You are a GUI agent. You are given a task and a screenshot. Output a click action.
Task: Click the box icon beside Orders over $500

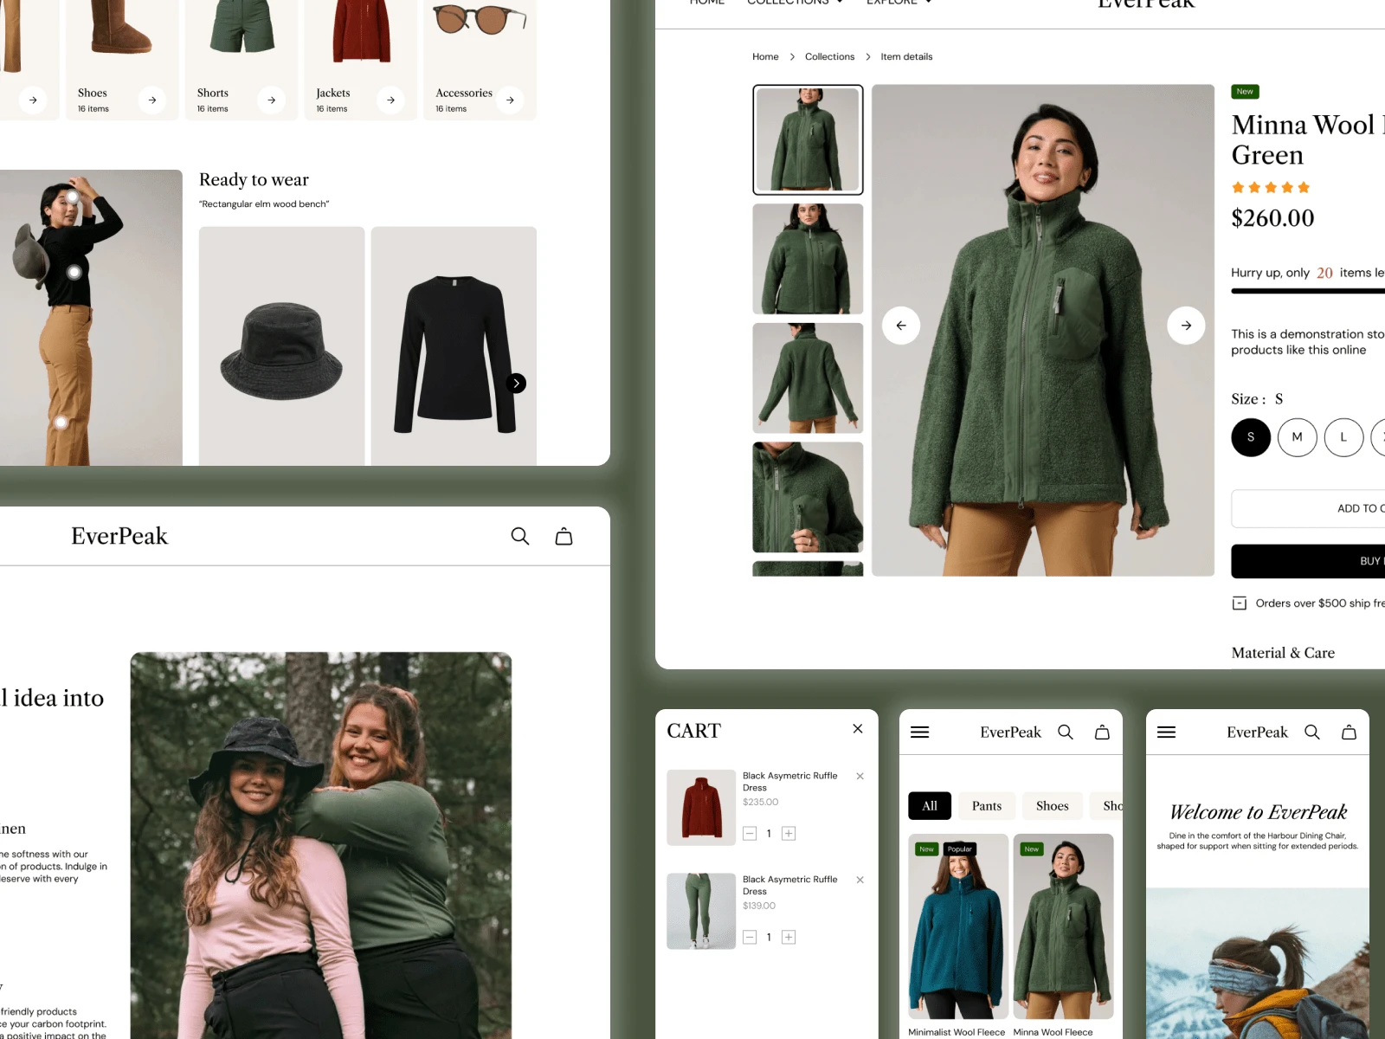(1240, 603)
